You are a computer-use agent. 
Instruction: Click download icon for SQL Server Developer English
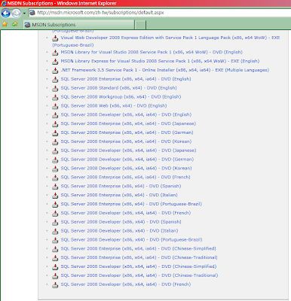(x=55, y=115)
